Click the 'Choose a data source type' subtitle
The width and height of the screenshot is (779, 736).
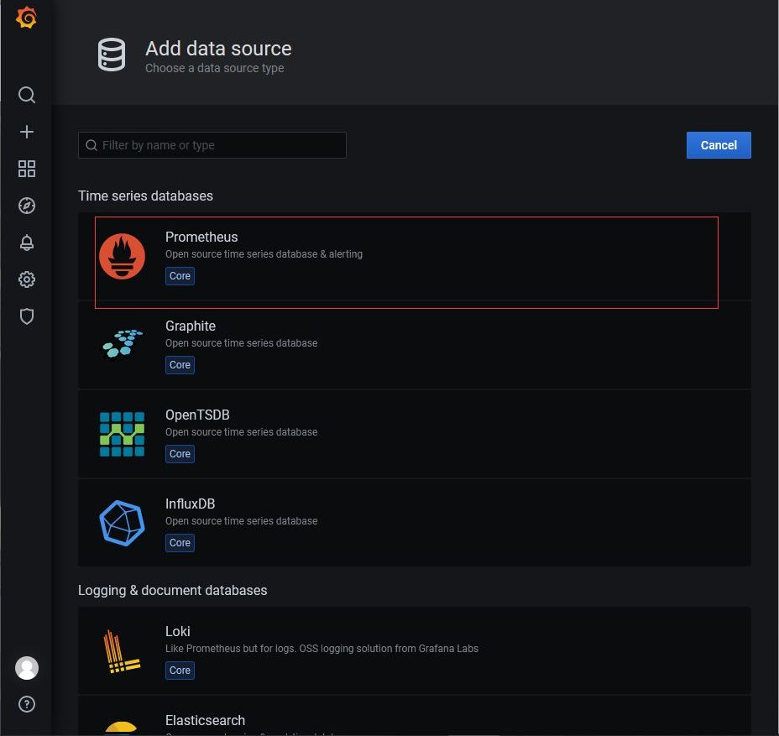tap(215, 68)
